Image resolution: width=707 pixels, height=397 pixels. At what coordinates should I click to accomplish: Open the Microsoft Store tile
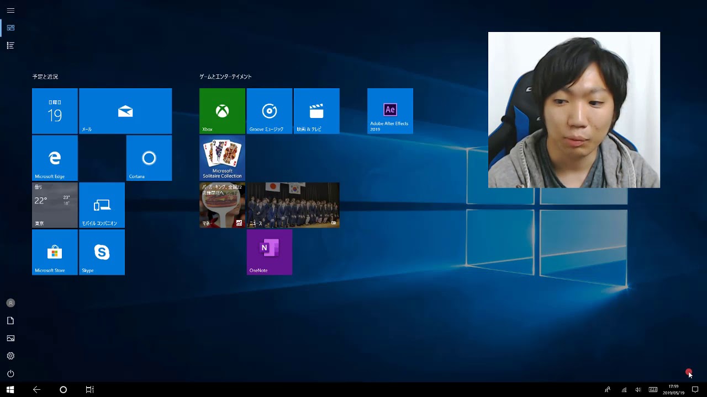pyautogui.click(x=55, y=252)
